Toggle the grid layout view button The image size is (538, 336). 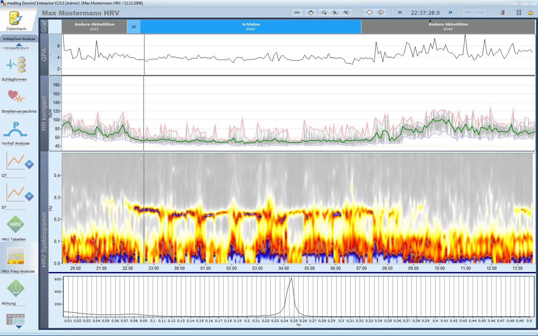pyautogui.click(x=519, y=12)
